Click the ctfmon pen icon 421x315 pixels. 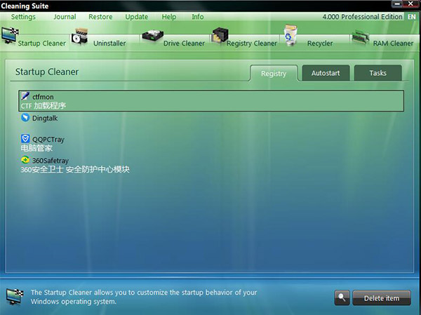(x=25, y=95)
